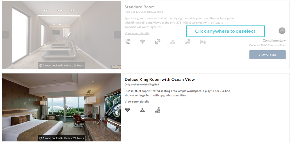Screen dimensions: 291x143
Task: Click Standard Room housekeeping supplies icon
Action: coord(188,42)
